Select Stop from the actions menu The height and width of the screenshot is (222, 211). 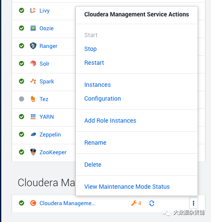[90, 49]
